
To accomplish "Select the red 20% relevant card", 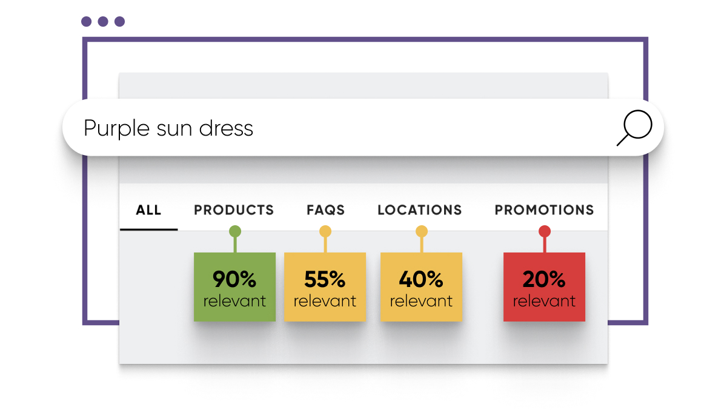I will (x=544, y=287).
